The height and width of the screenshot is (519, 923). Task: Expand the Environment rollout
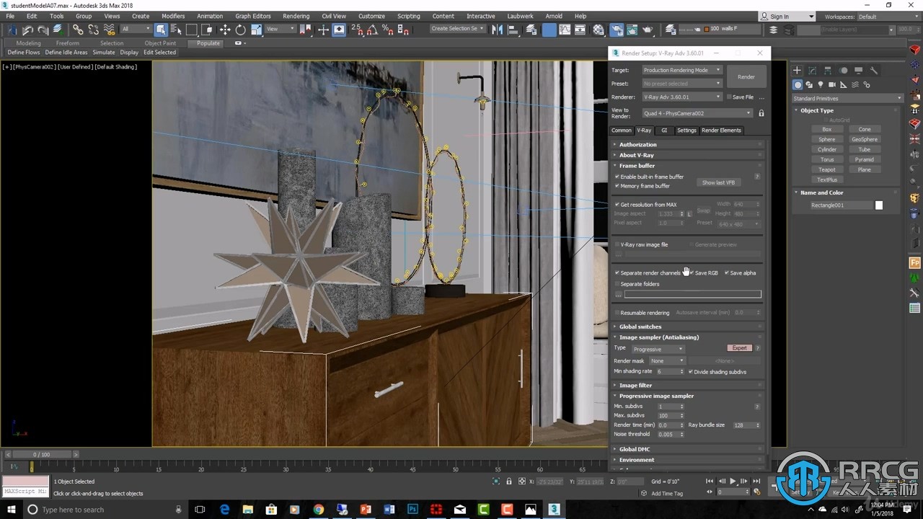point(688,459)
